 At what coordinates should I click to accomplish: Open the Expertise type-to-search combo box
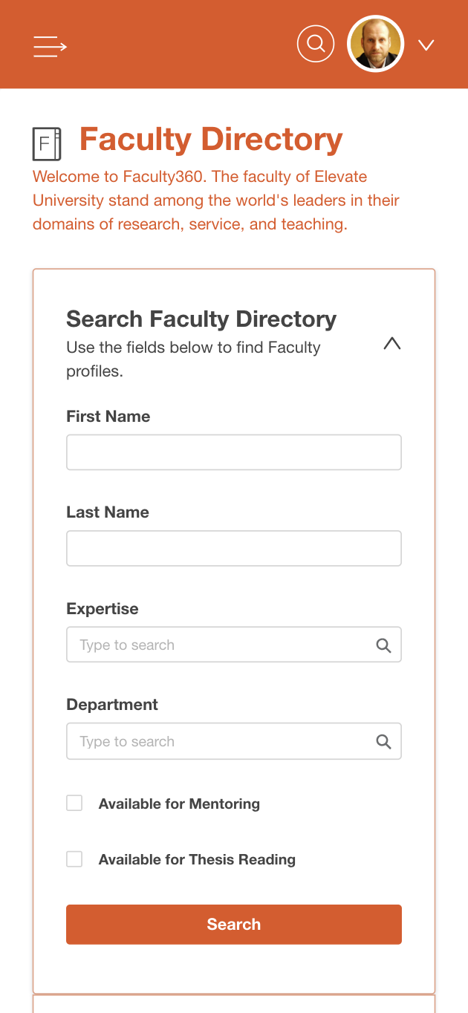click(x=219, y=645)
